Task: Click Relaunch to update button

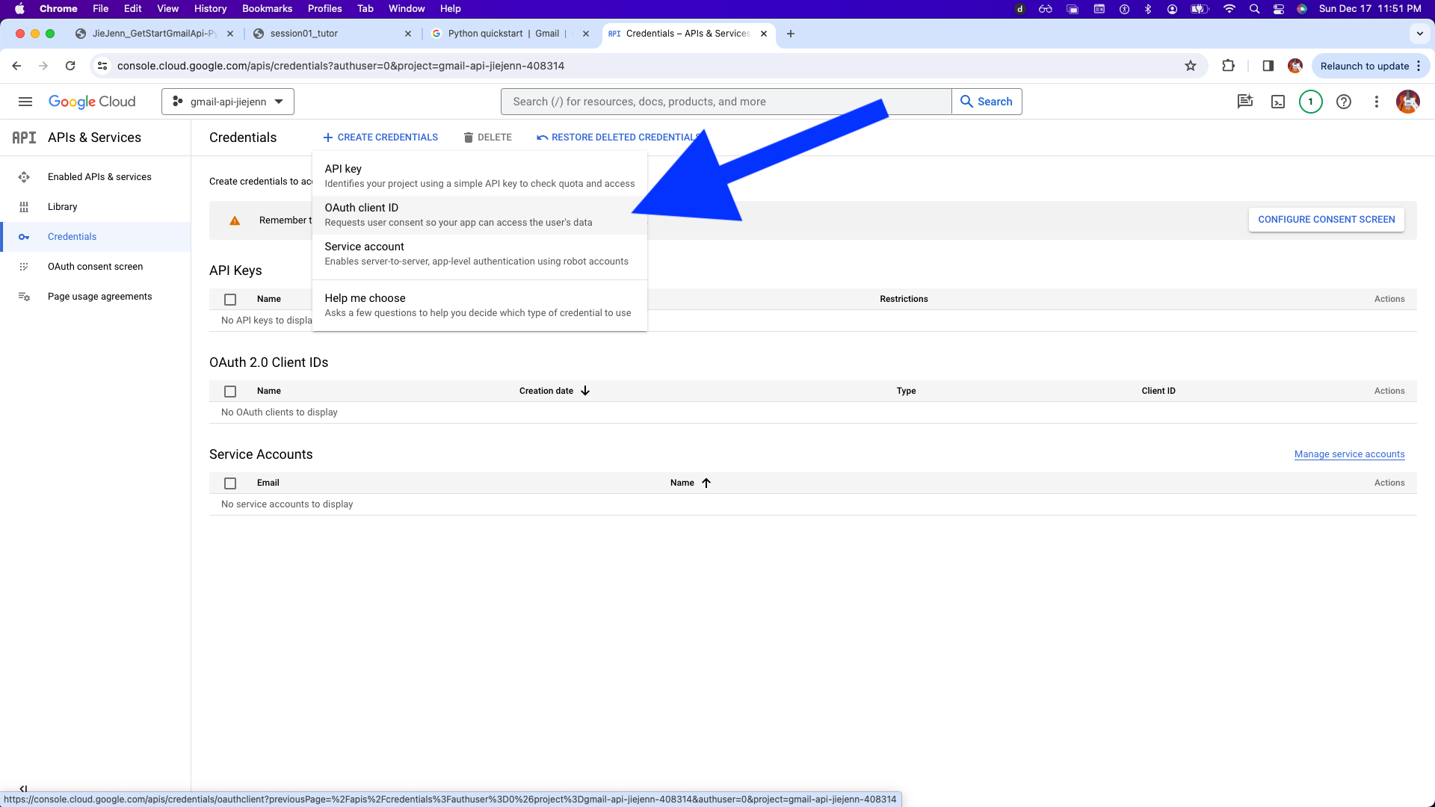Action: click(x=1371, y=66)
